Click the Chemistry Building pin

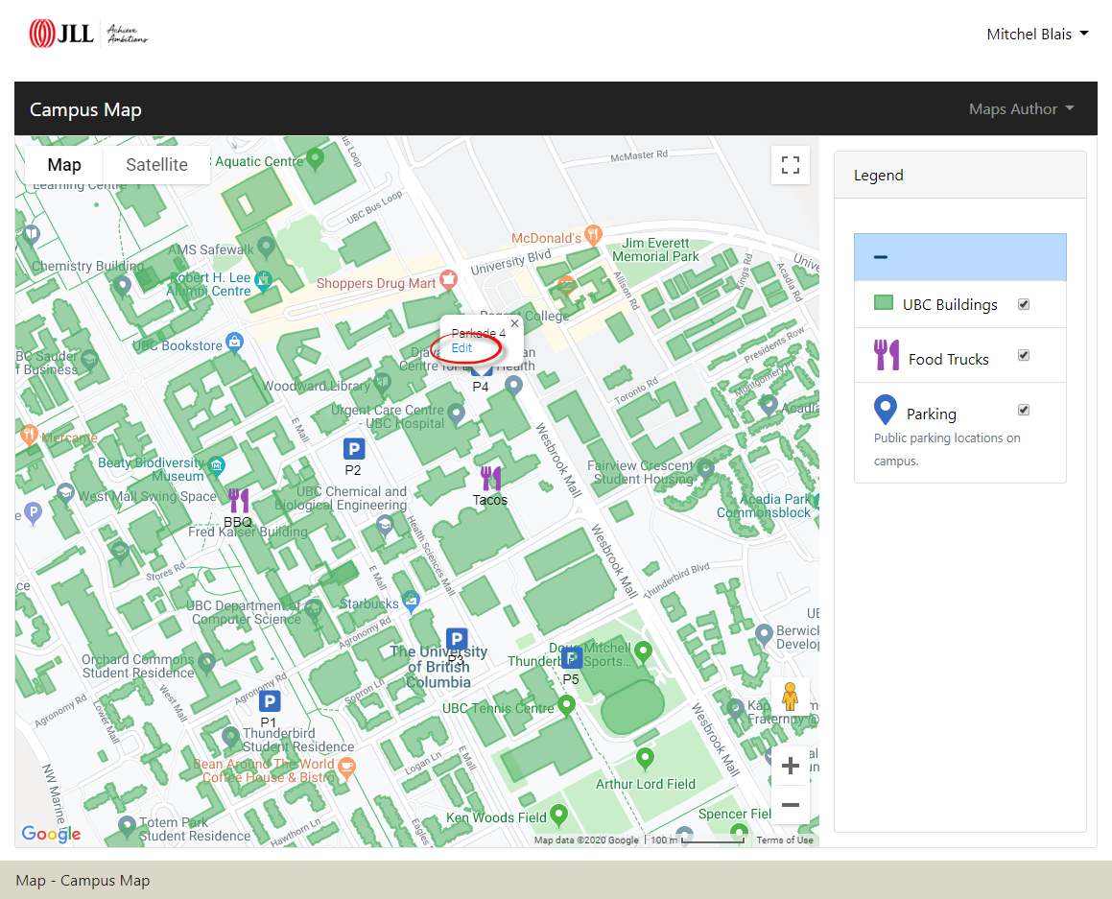(x=123, y=285)
